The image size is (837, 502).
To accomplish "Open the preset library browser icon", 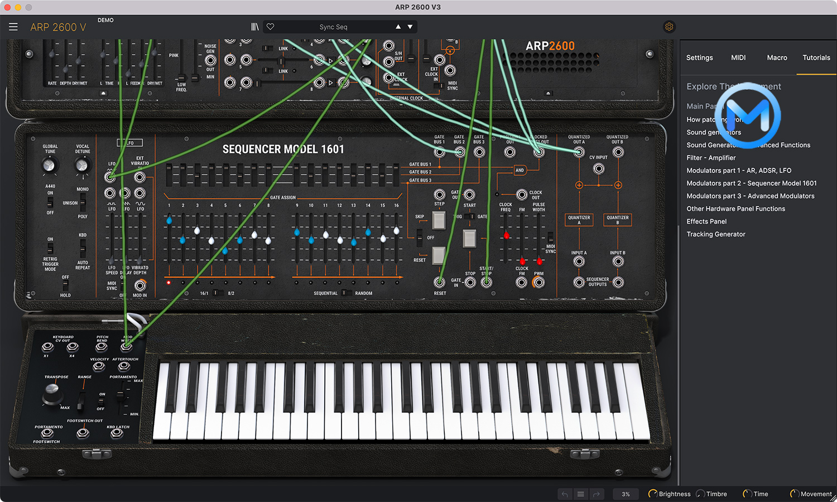I will coord(254,26).
